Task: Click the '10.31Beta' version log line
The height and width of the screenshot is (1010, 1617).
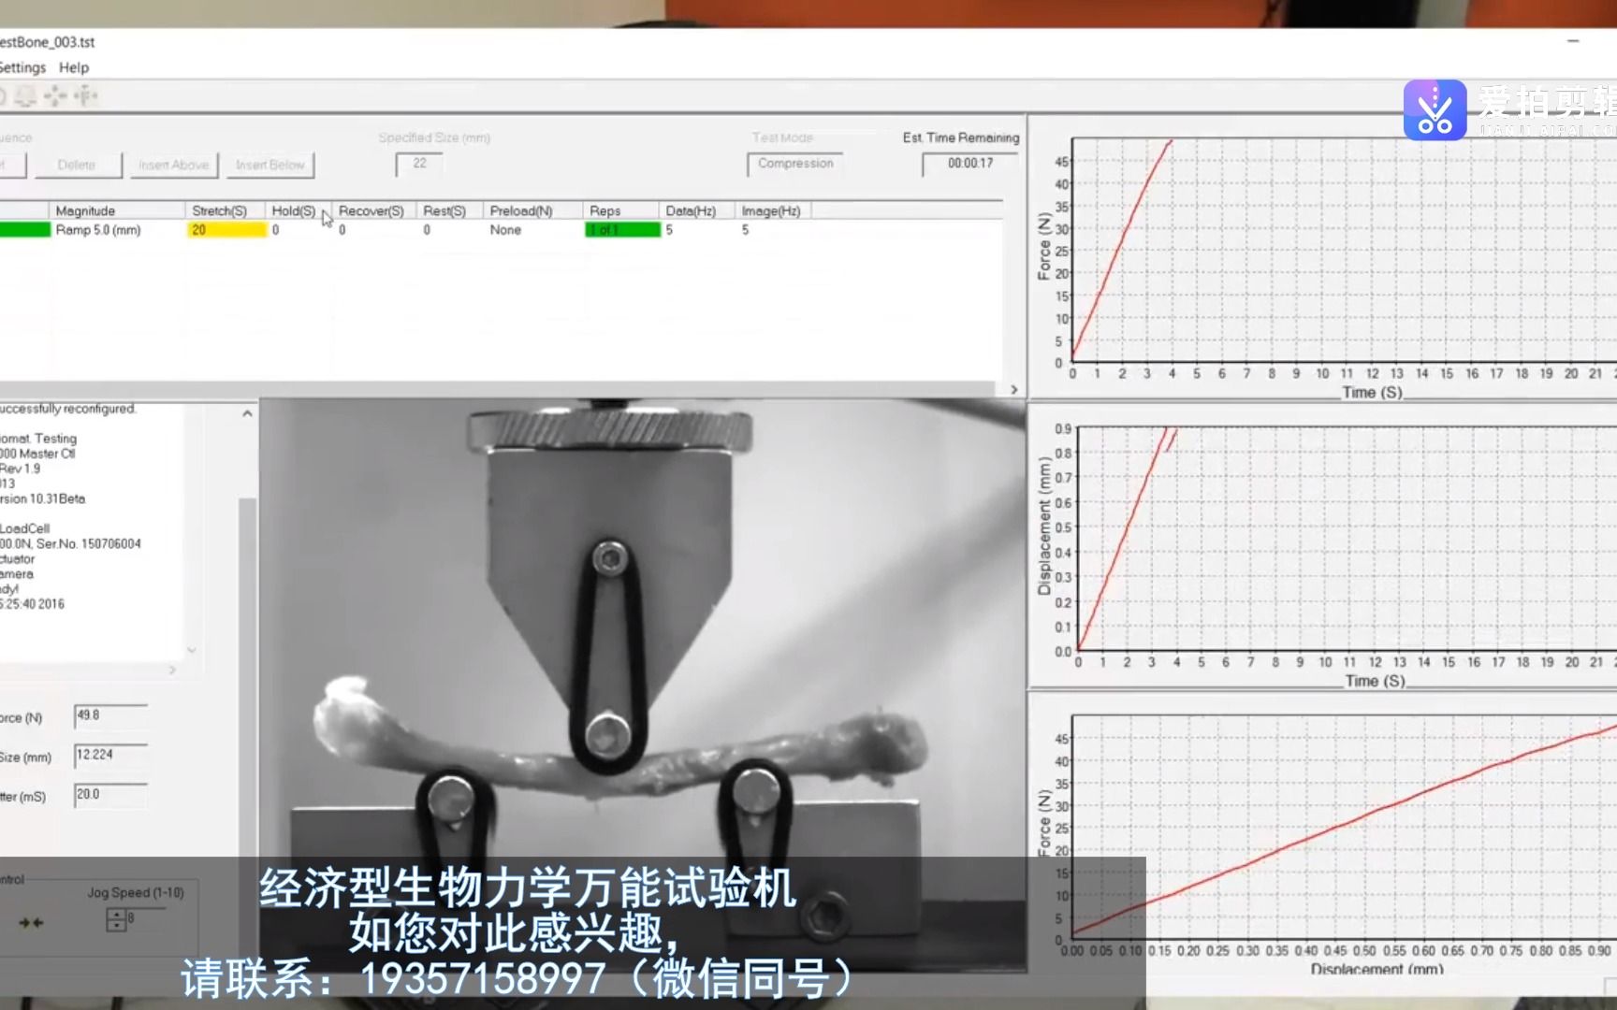Action: [42, 498]
